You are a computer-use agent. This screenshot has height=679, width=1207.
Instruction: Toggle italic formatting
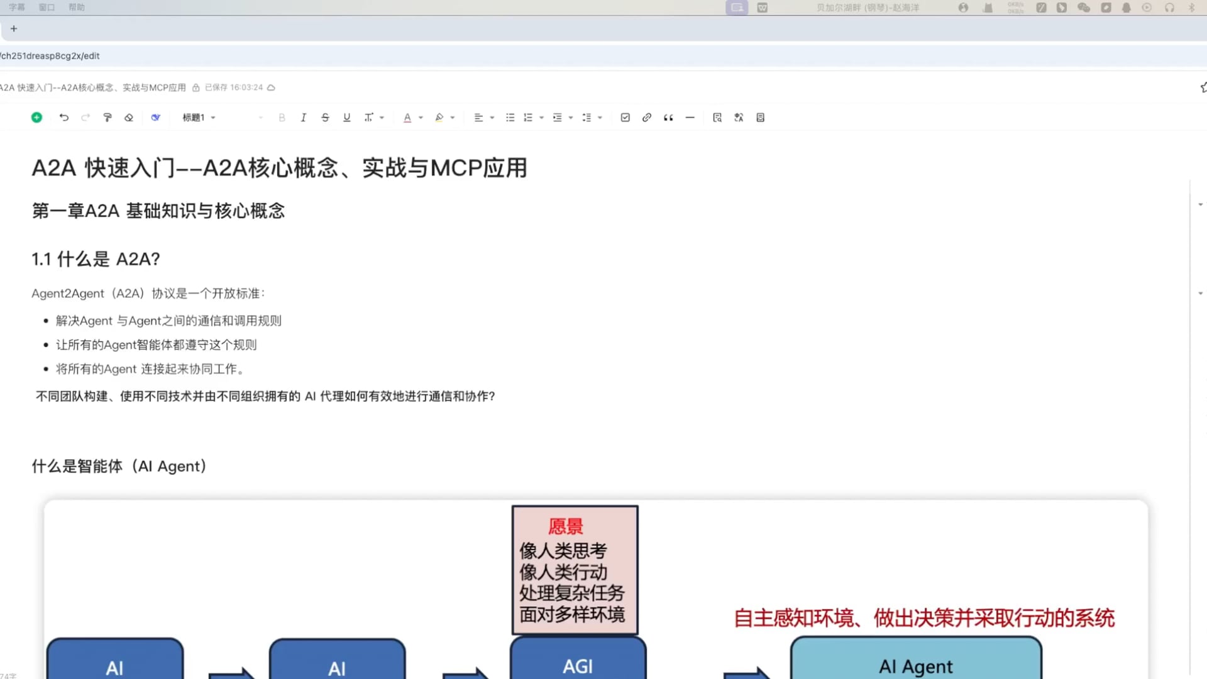(303, 118)
